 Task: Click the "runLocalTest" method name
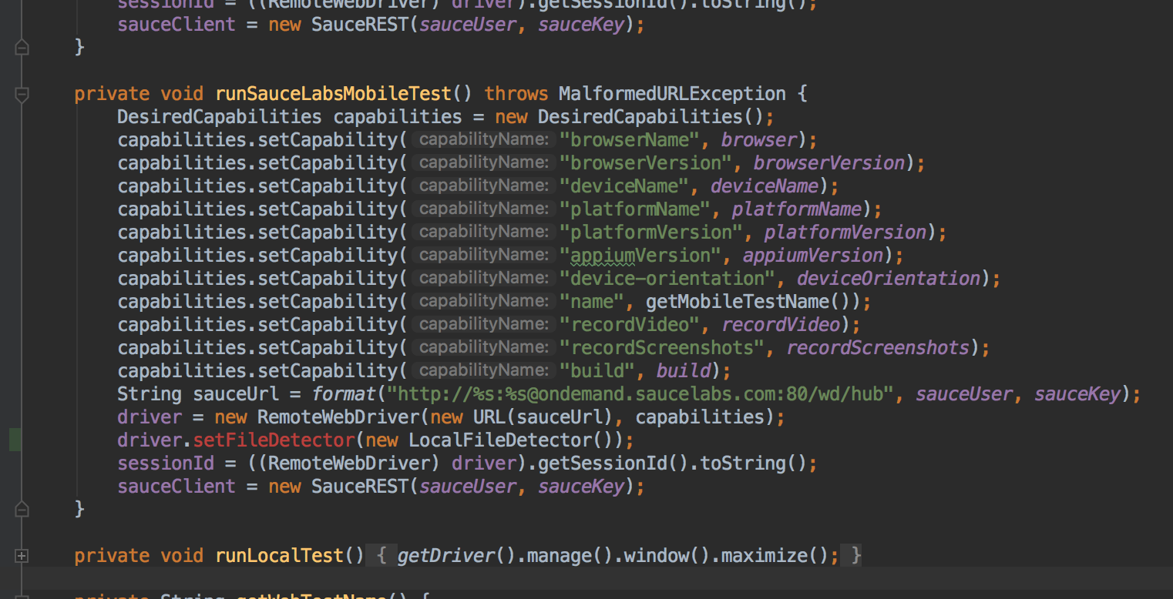click(279, 556)
